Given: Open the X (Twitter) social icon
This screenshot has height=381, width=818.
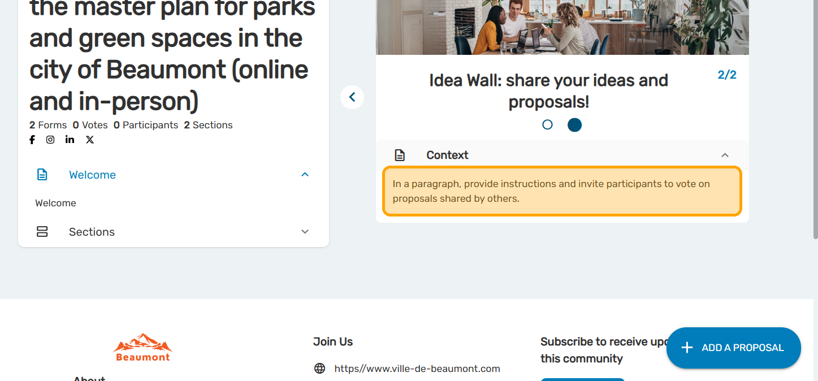Looking at the screenshot, I should (x=90, y=140).
